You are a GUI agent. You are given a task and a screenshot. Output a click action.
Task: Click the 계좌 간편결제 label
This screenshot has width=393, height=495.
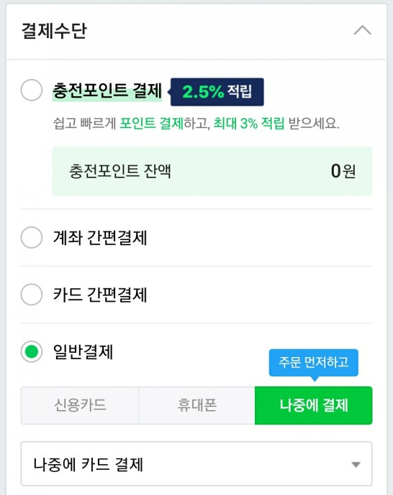pos(100,237)
